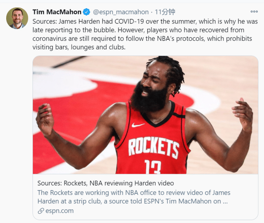264x223 pixels.
Task: Open the tweet's three-dot more menu
Action: 254,12
